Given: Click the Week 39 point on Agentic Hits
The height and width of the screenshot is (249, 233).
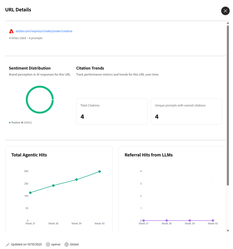Looking at the screenshot, I should (x=76, y=180).
